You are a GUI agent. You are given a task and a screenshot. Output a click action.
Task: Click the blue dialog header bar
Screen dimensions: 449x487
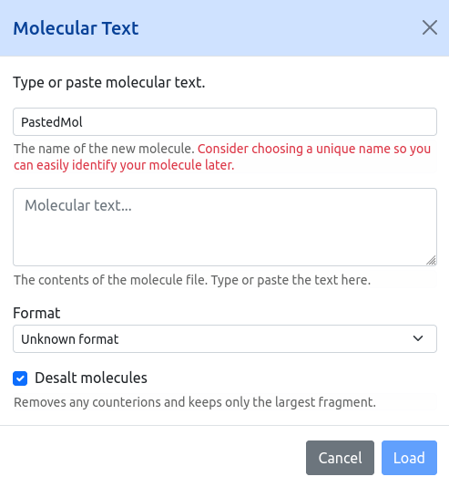(x=224, y=28)
